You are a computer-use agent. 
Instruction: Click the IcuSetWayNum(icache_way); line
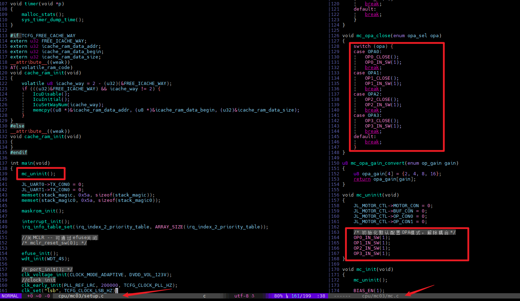(x=68, y=105)
